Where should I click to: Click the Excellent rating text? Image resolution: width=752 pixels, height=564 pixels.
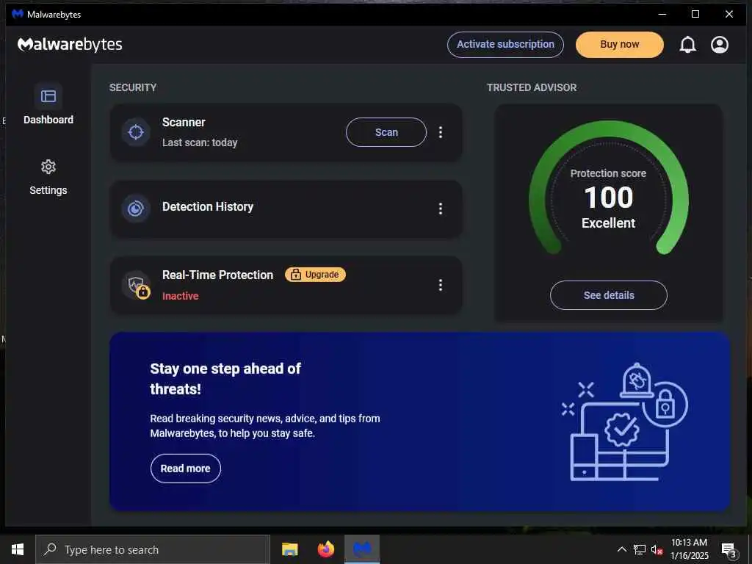(x=608, y=223)
